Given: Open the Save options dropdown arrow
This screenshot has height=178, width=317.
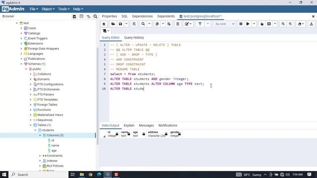Looking at the screenshot, I should (x=126, y=24).
